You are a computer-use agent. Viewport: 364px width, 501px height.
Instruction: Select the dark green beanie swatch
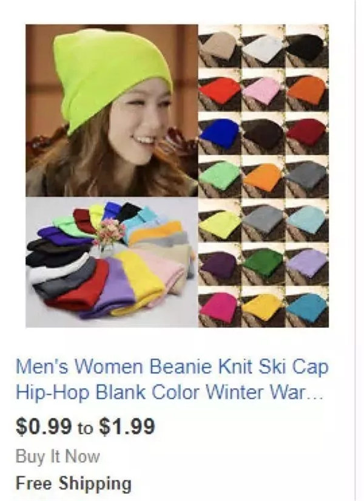[x=263, y=264]
